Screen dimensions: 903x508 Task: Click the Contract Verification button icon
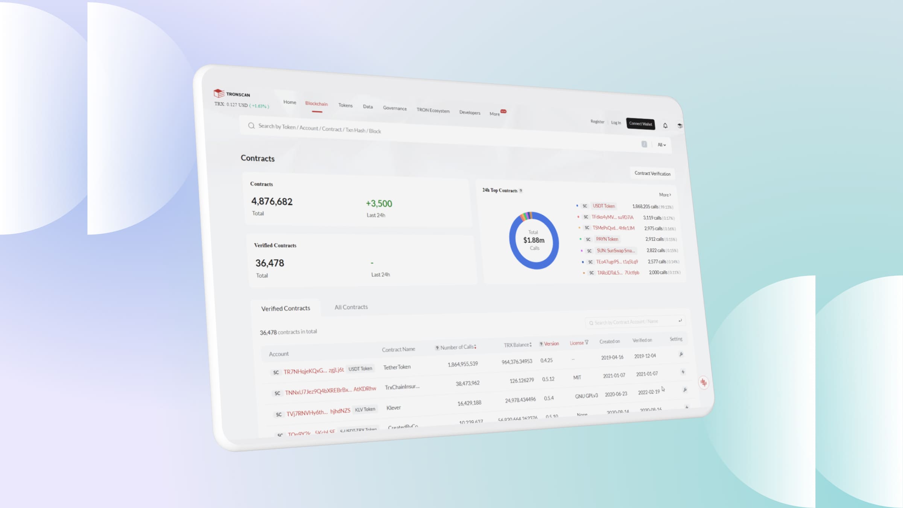point(651,173)
